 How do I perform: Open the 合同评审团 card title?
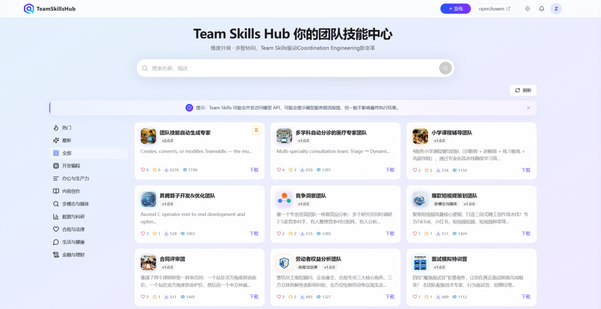coord(173,259)
